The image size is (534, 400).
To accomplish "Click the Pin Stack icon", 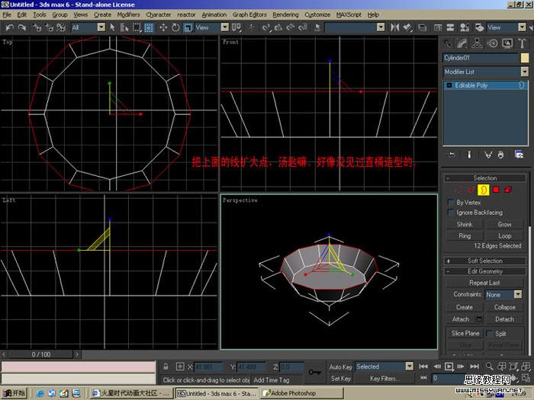I will [x=452, y=155].
